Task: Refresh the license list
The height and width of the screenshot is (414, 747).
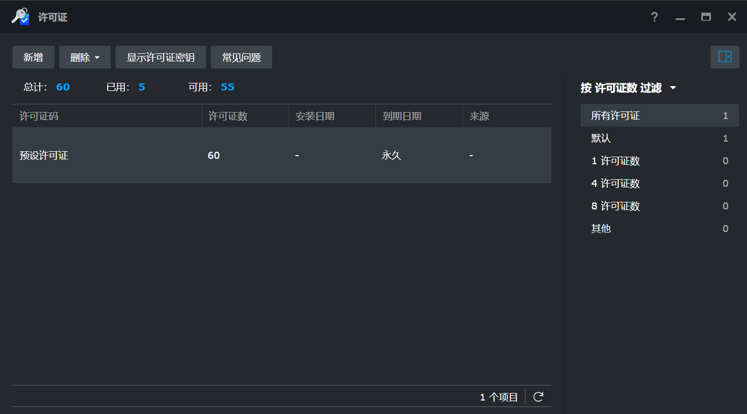Action: (538, 397)
